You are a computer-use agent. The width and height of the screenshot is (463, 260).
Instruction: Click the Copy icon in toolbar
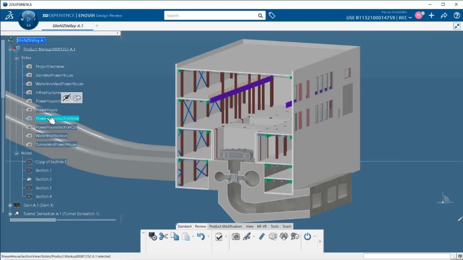click(175, 236)
